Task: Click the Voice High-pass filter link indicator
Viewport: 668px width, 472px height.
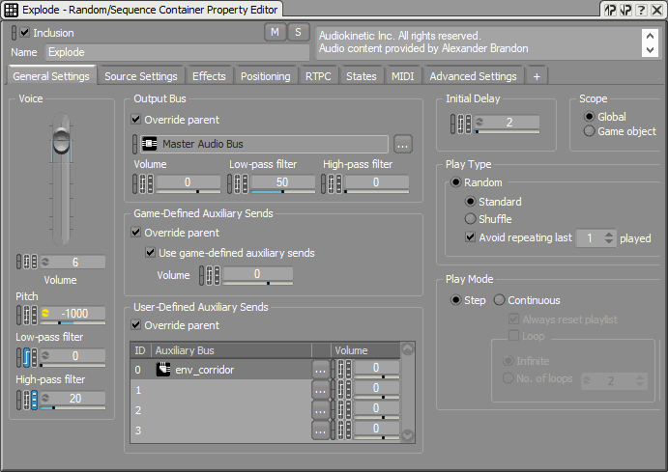Action: pos(19,400)
